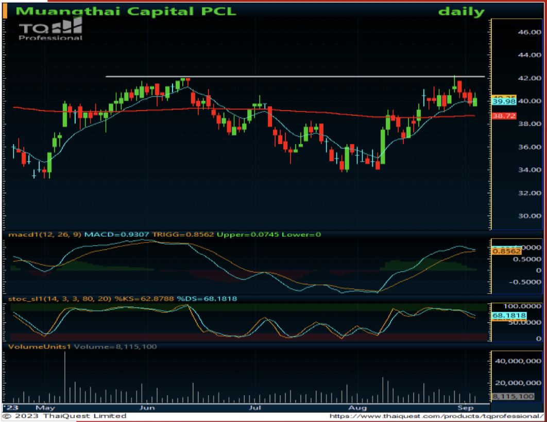Click the Sep label on time axis
This screenshot has width=547, height=422.
(466, 408)
